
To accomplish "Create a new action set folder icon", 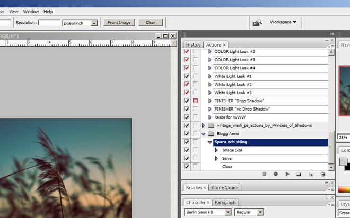I will [x=299, y=174].
